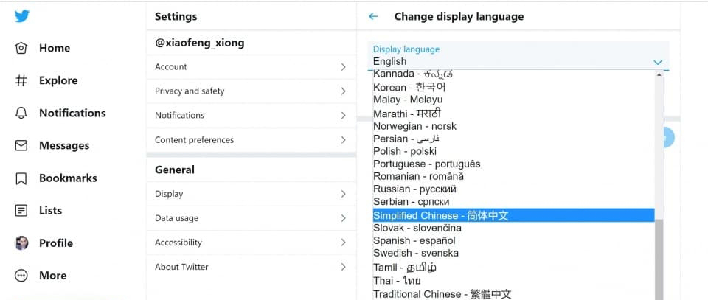Viewport: 708px width, 300px height.
Task: Click the Twitter bird logo
Action: tap(22, 16)
